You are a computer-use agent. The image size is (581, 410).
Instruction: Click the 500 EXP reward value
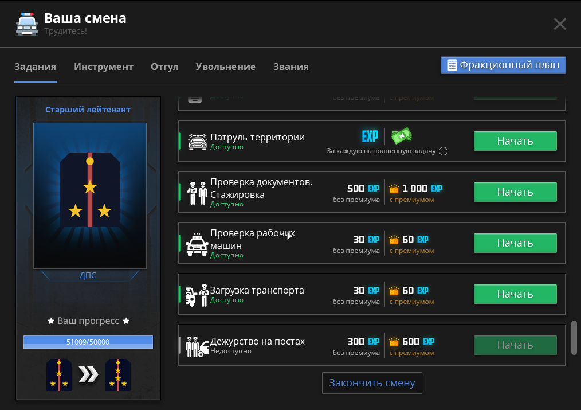[x=363, y=188]
